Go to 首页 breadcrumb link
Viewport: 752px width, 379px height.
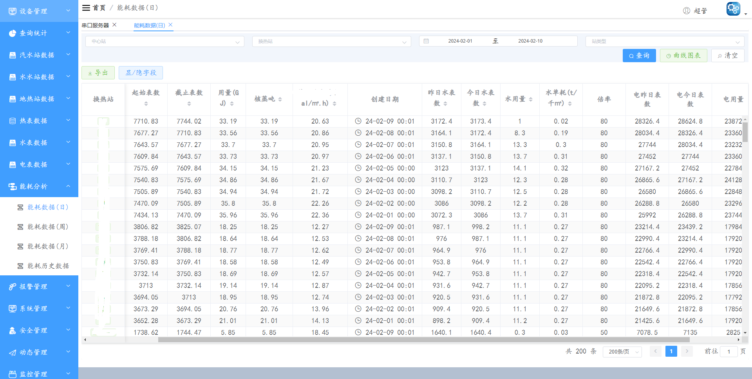click(99, 8)
